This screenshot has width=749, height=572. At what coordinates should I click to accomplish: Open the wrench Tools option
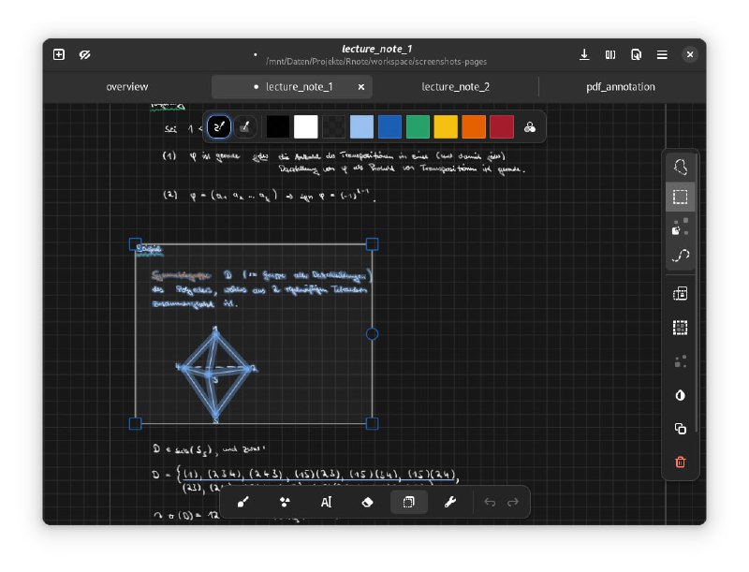click(450, 502)
